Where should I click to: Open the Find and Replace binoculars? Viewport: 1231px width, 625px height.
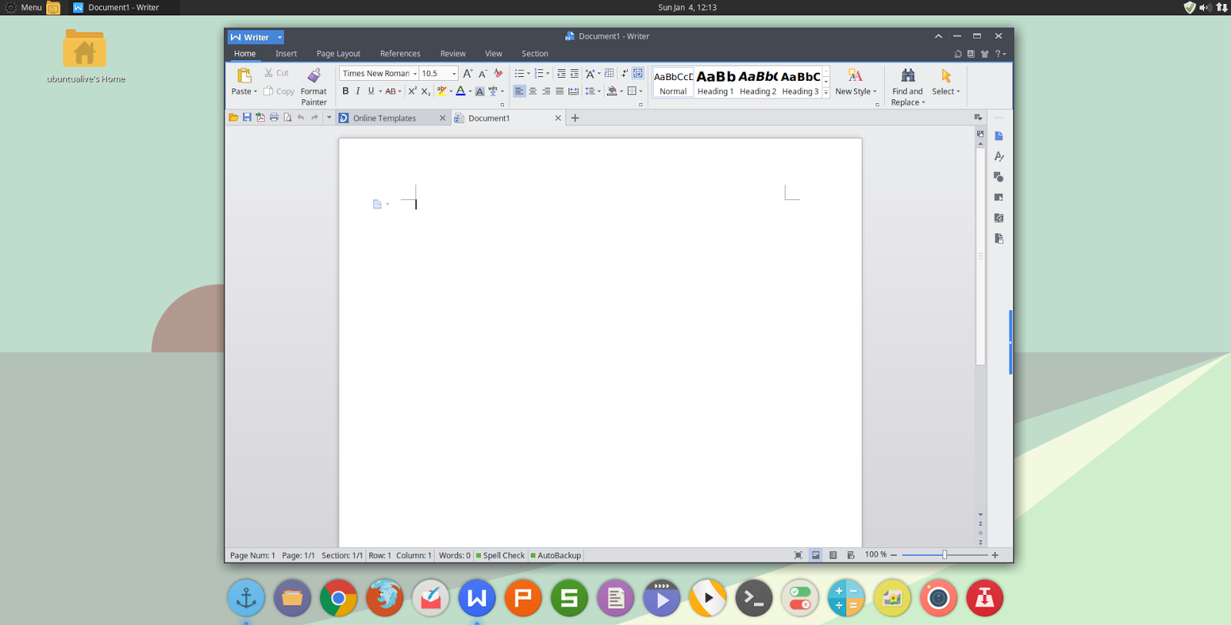point(908,75)
